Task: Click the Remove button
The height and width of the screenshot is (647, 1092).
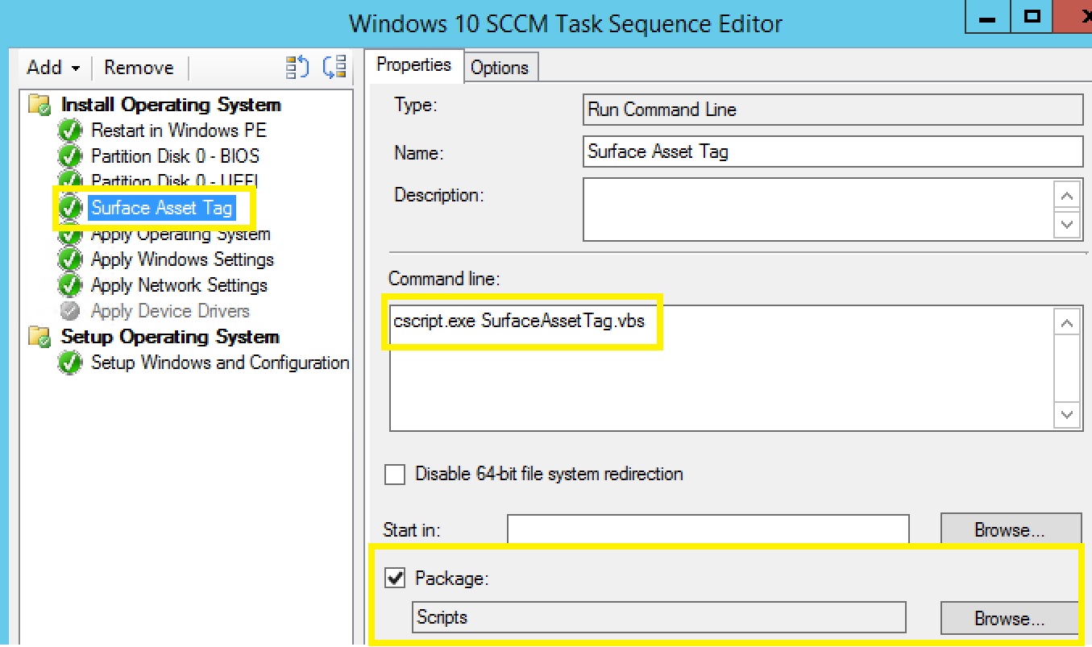Action: (139, 68)
